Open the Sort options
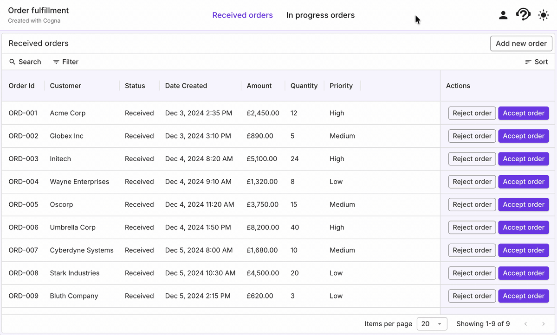The image size is (557, 335). [x=536, y=62]
